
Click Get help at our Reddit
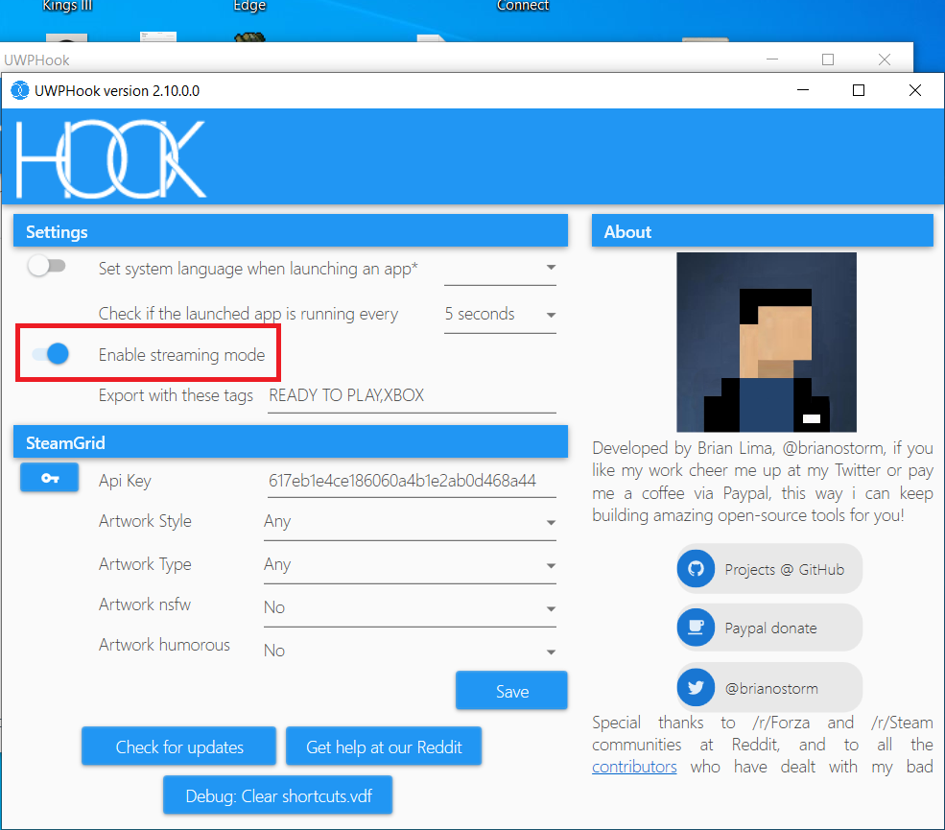[384, 747]
